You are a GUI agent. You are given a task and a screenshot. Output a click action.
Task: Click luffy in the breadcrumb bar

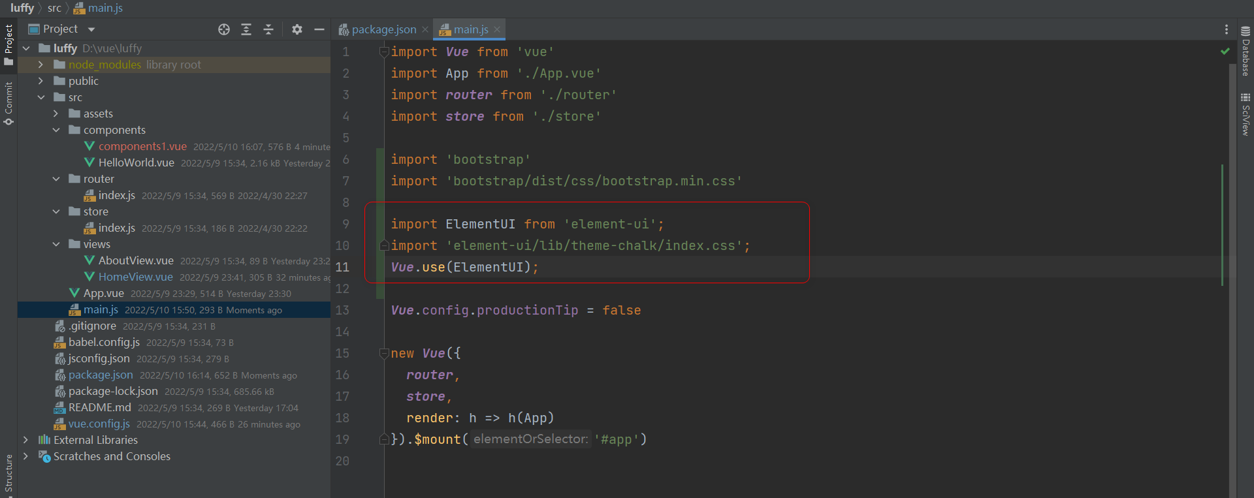22,8
